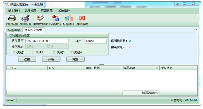Click the 清空 button

(x=75, y=59)
